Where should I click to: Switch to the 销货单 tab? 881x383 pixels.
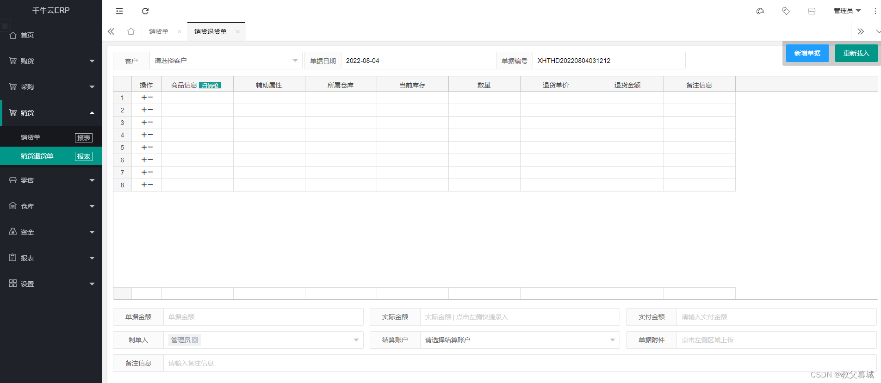pyautogui.click(x=159, y=31)
